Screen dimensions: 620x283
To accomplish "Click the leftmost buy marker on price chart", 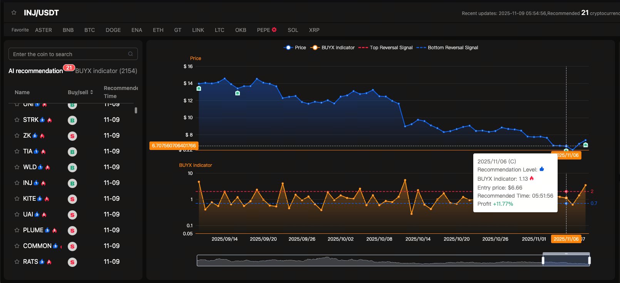I will pyautogui.click(x=199, y=88).
